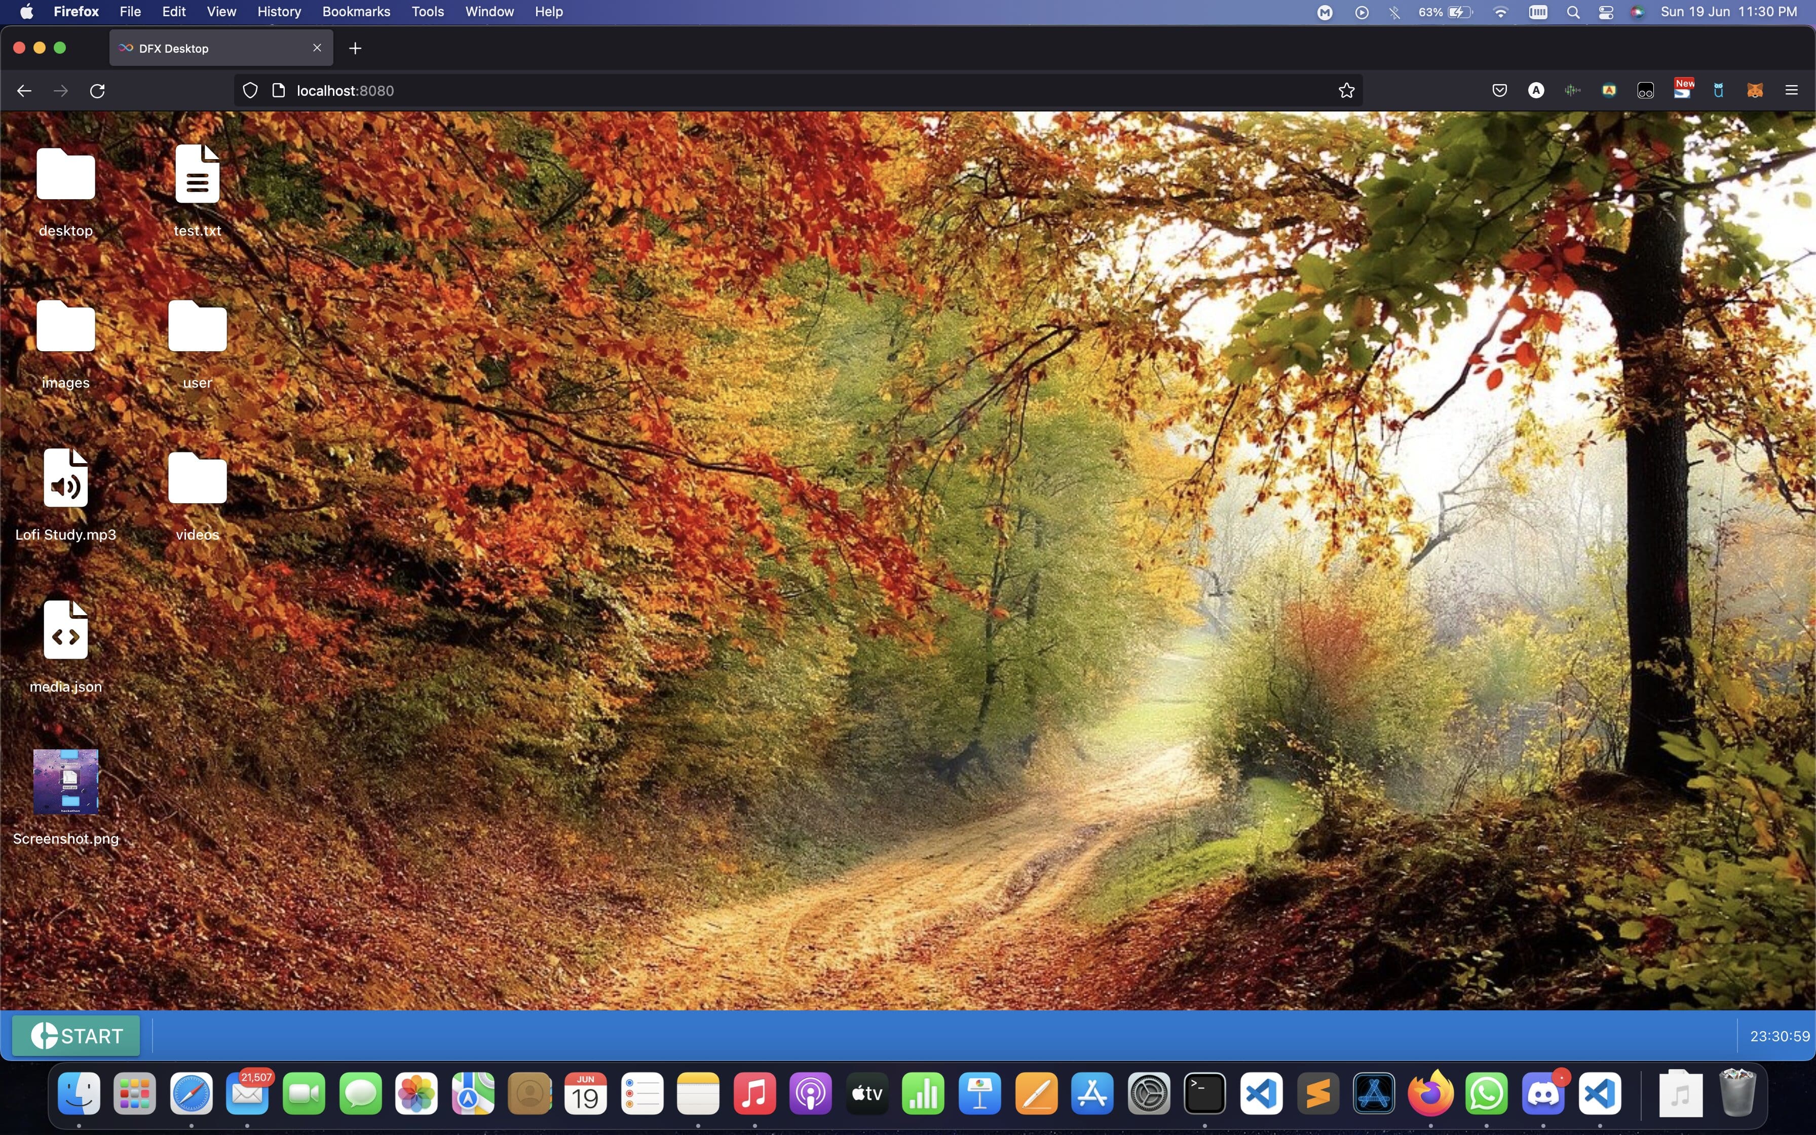Open the Firefox application menu (hamburger)
Viewport: 1816px width, 1135px height.
[x=1791, y=91]
